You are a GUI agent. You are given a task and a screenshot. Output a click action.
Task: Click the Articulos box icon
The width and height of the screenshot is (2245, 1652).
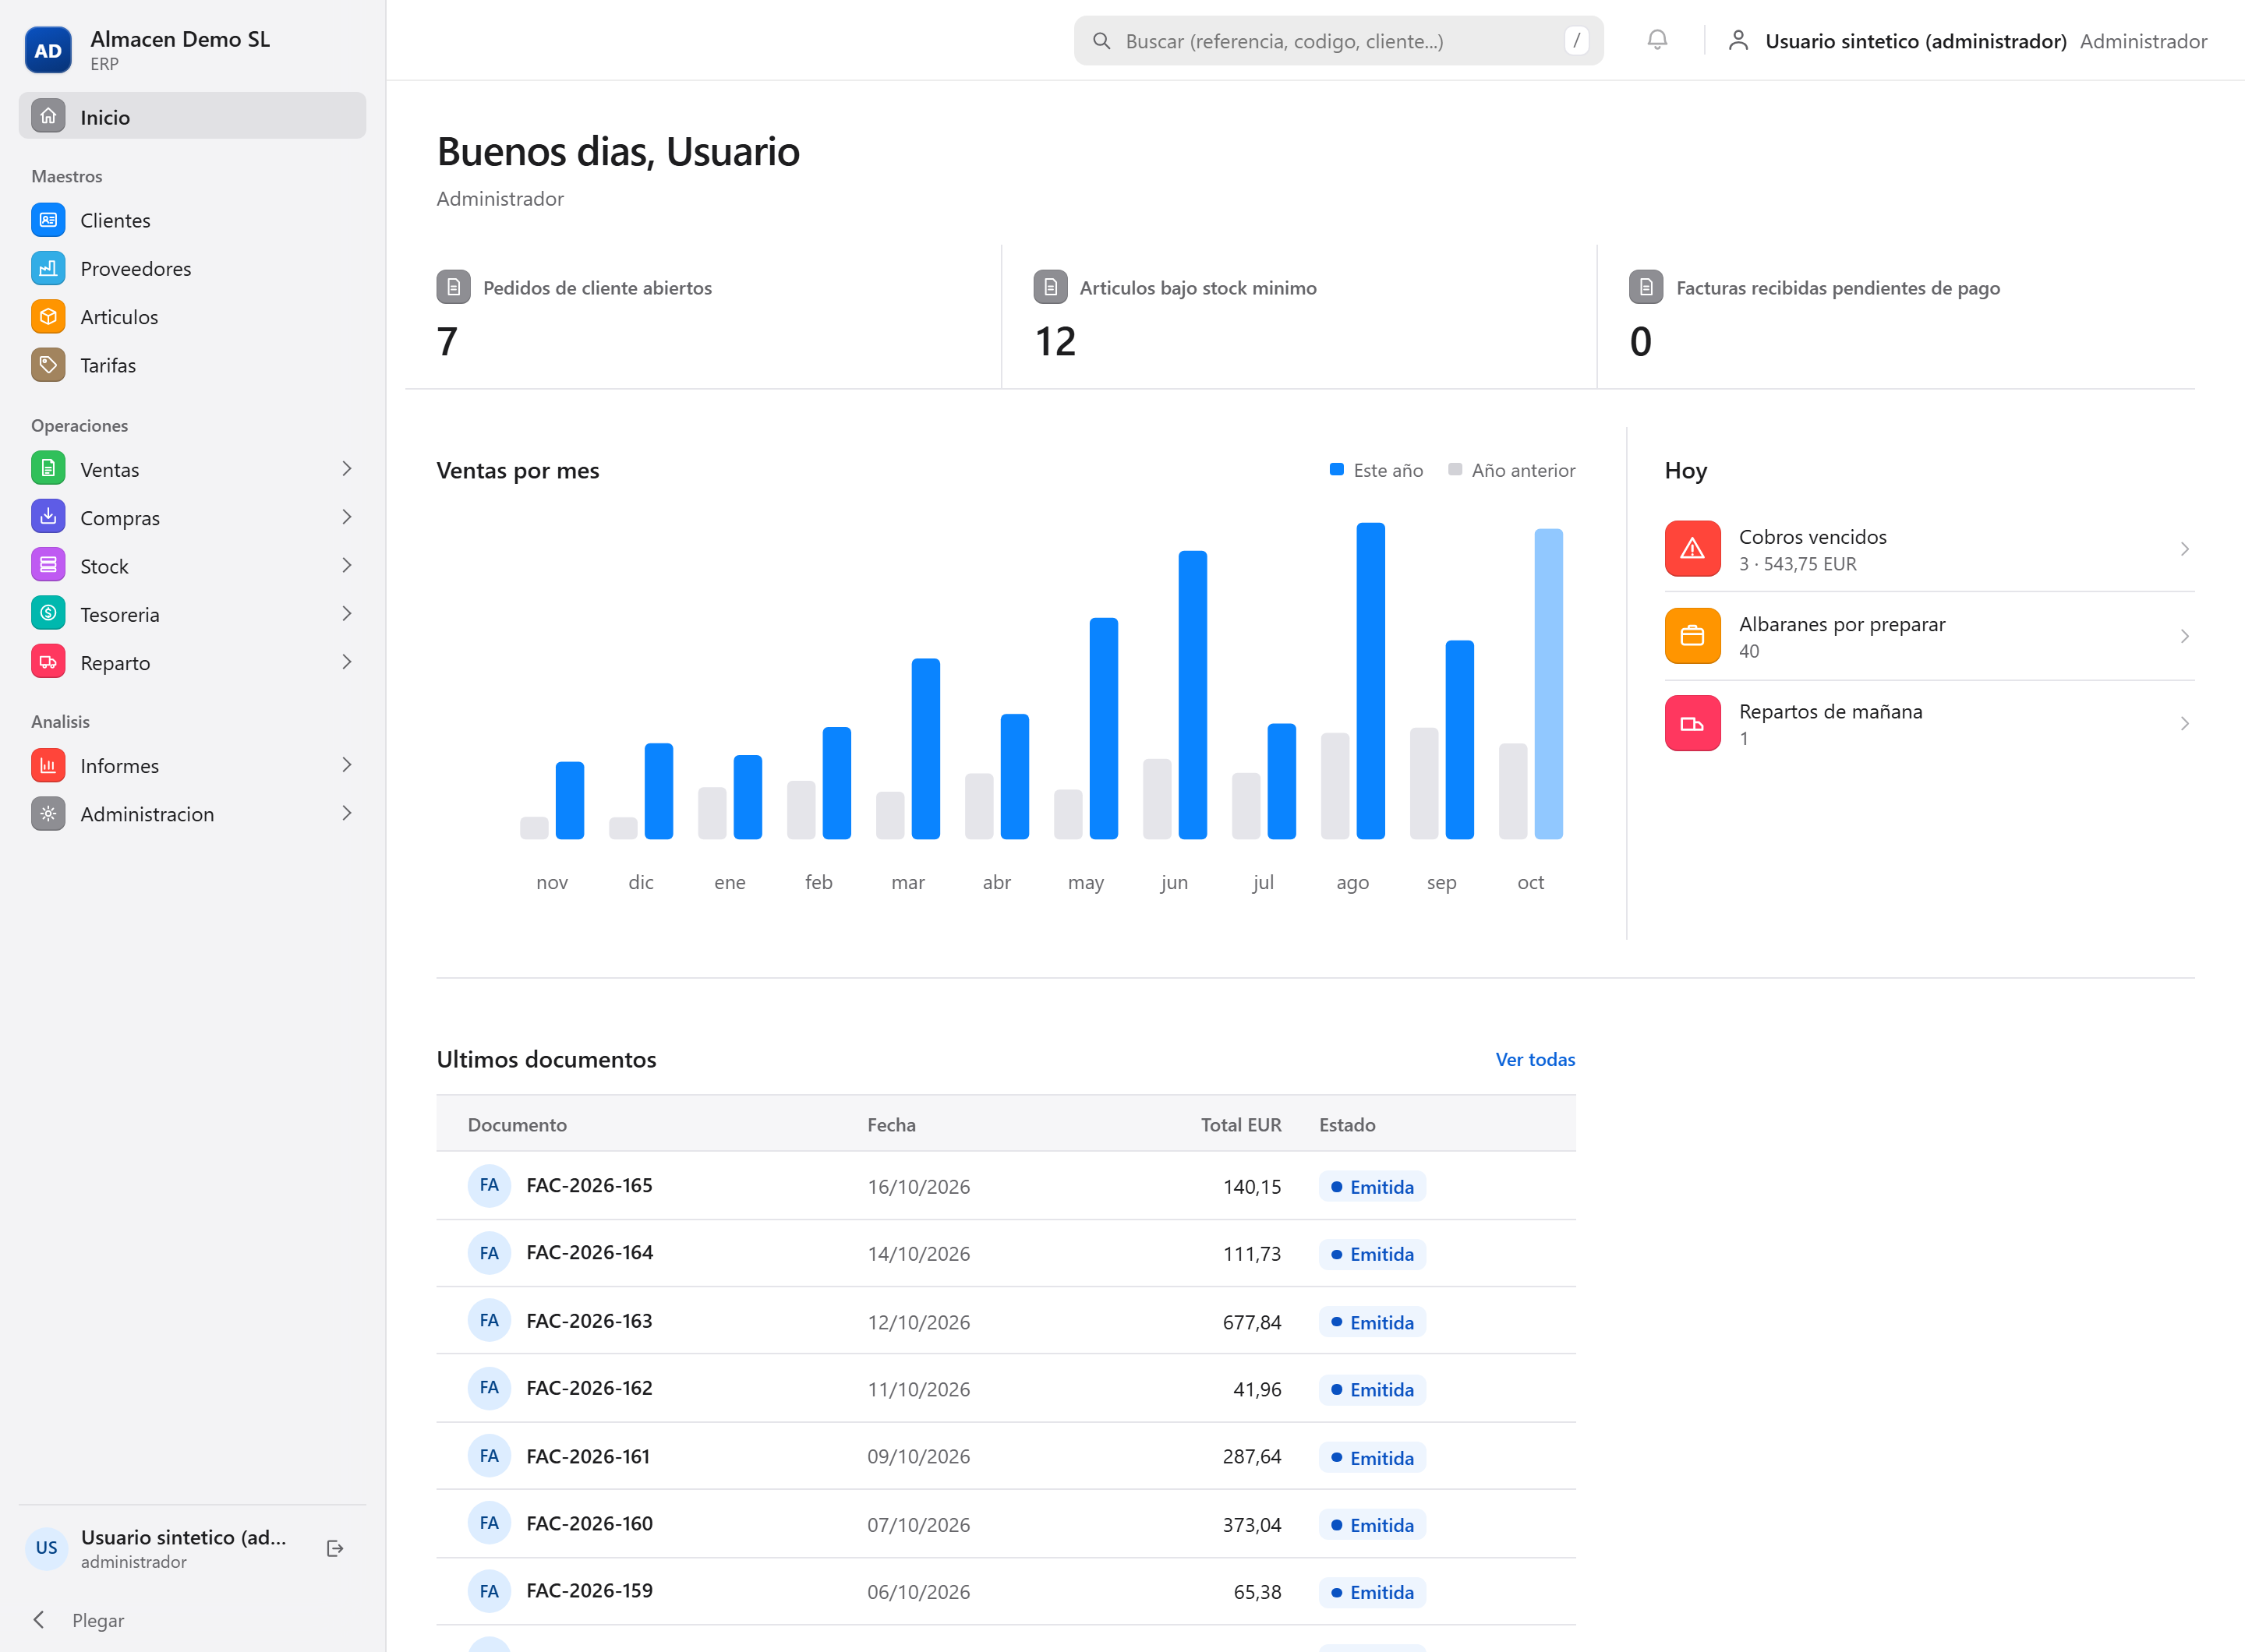[48, 316]
